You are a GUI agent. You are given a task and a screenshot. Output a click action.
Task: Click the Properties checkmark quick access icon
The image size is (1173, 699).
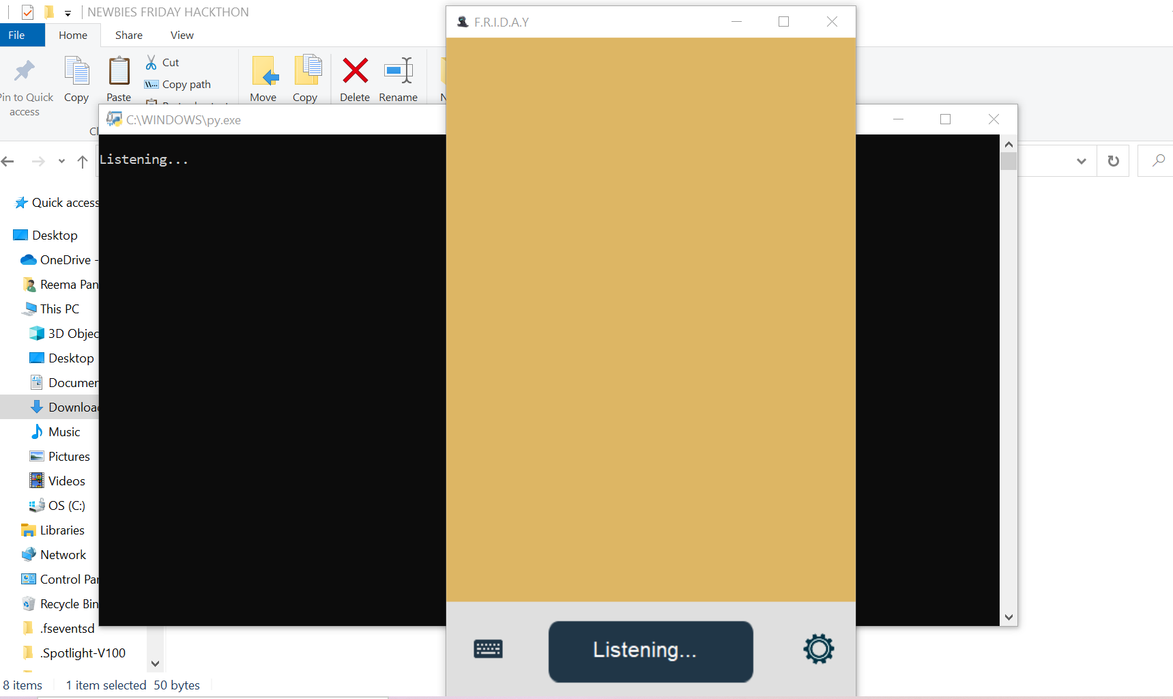pyautogui.click(x=27, y=12)
